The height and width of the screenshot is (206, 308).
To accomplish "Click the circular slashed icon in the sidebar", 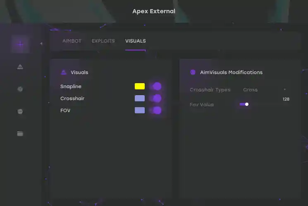I will (x=20, y=89).
